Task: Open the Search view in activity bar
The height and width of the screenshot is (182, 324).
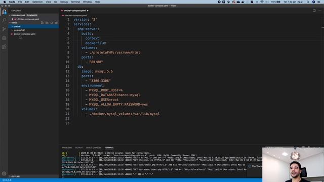Action: 4,20
